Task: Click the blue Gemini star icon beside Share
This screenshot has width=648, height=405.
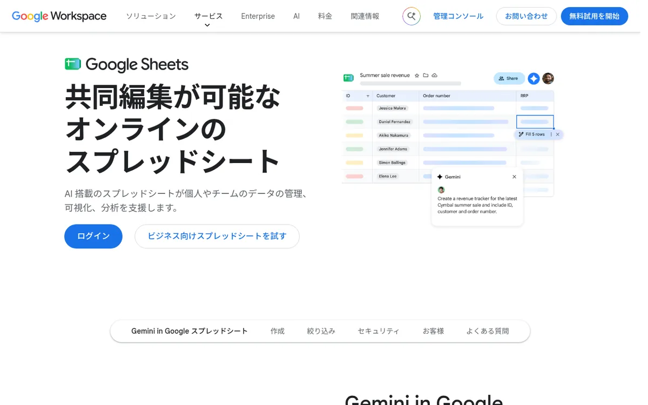Action: [x=534, y=79]
